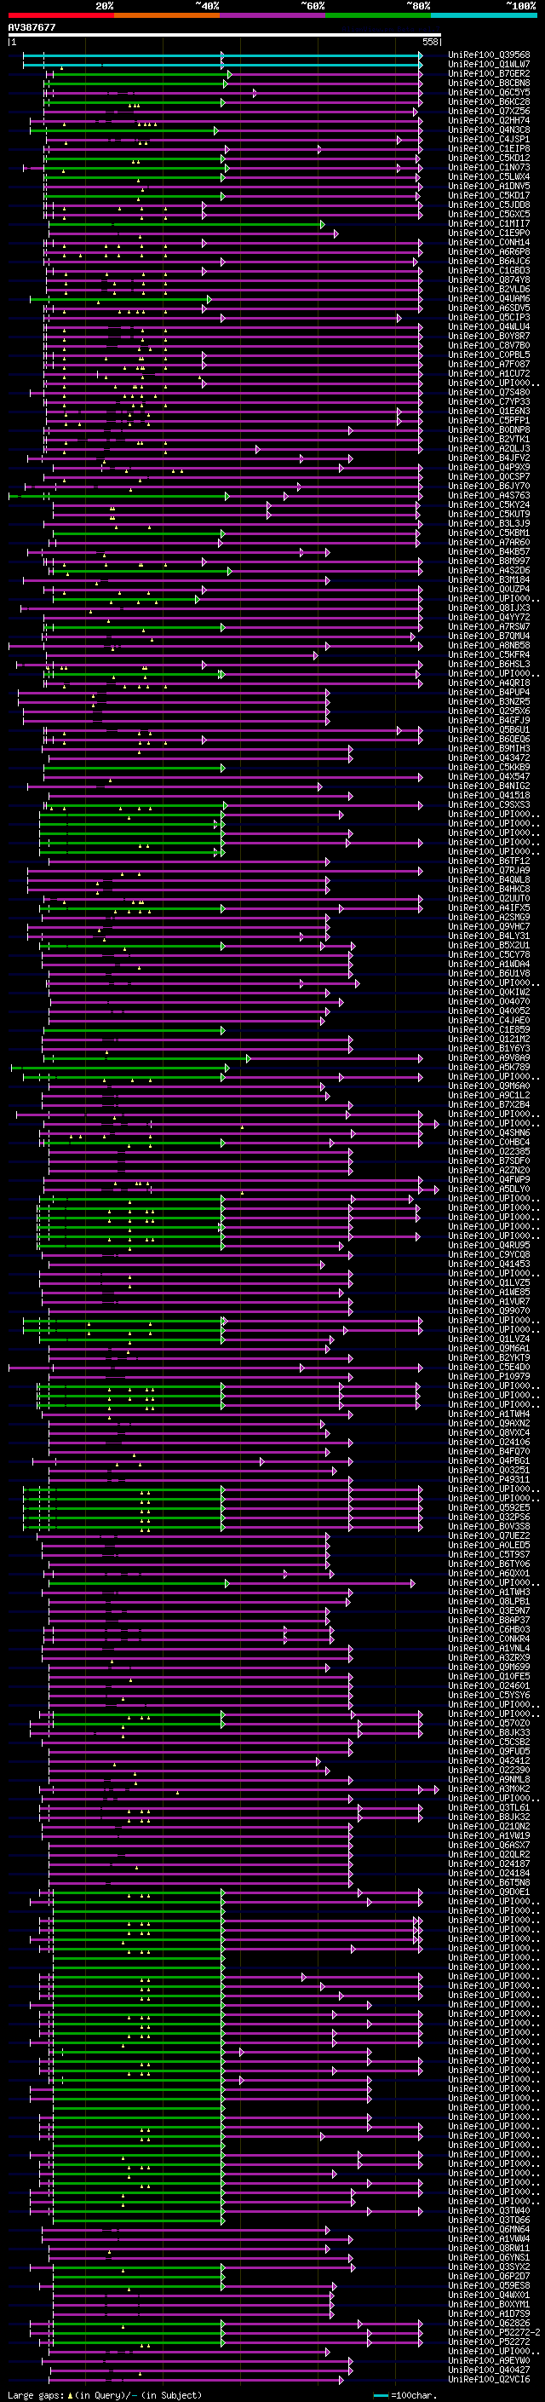545x2402 pixels.
Task: Select hit label UniRef100_Q5CIP3
Action: (x=488, y=317)
